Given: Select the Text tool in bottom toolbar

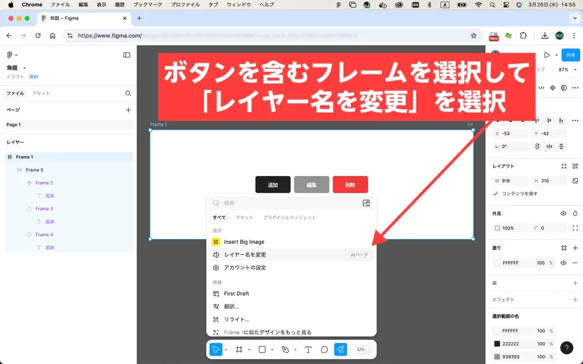Looking at the screenshot, I should 308,350.
